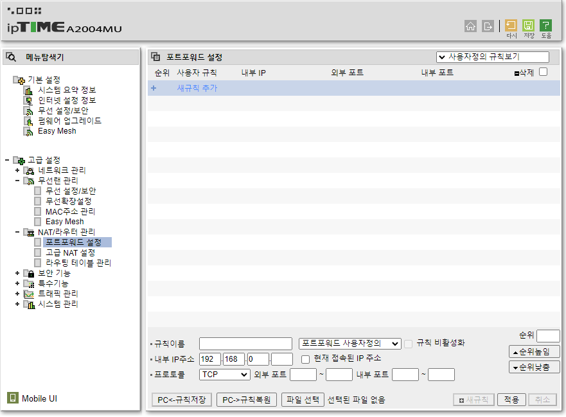Viewport: 566px width, 417px height.
Task: Expand the 보안 기능 node
Action: [17, 273]
